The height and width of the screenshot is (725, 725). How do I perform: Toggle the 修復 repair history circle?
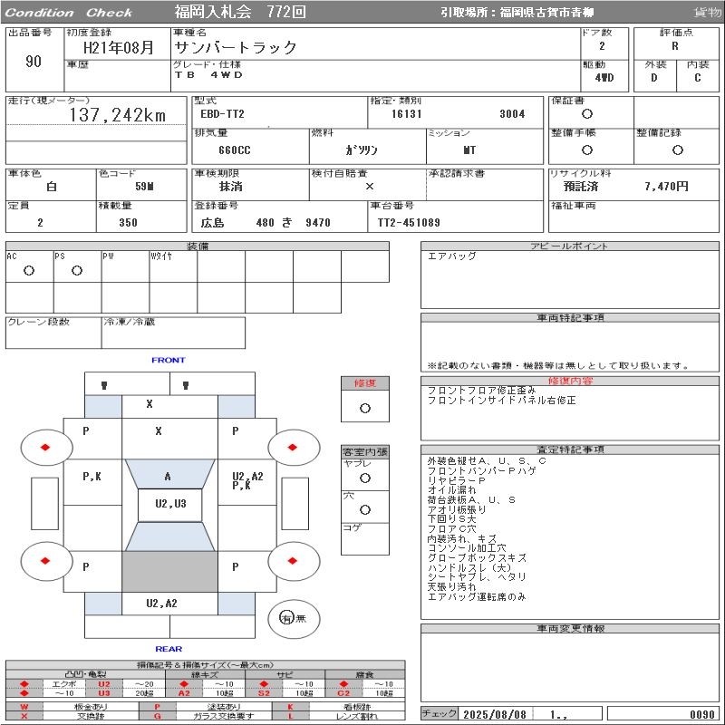click(x=365, y=408)
